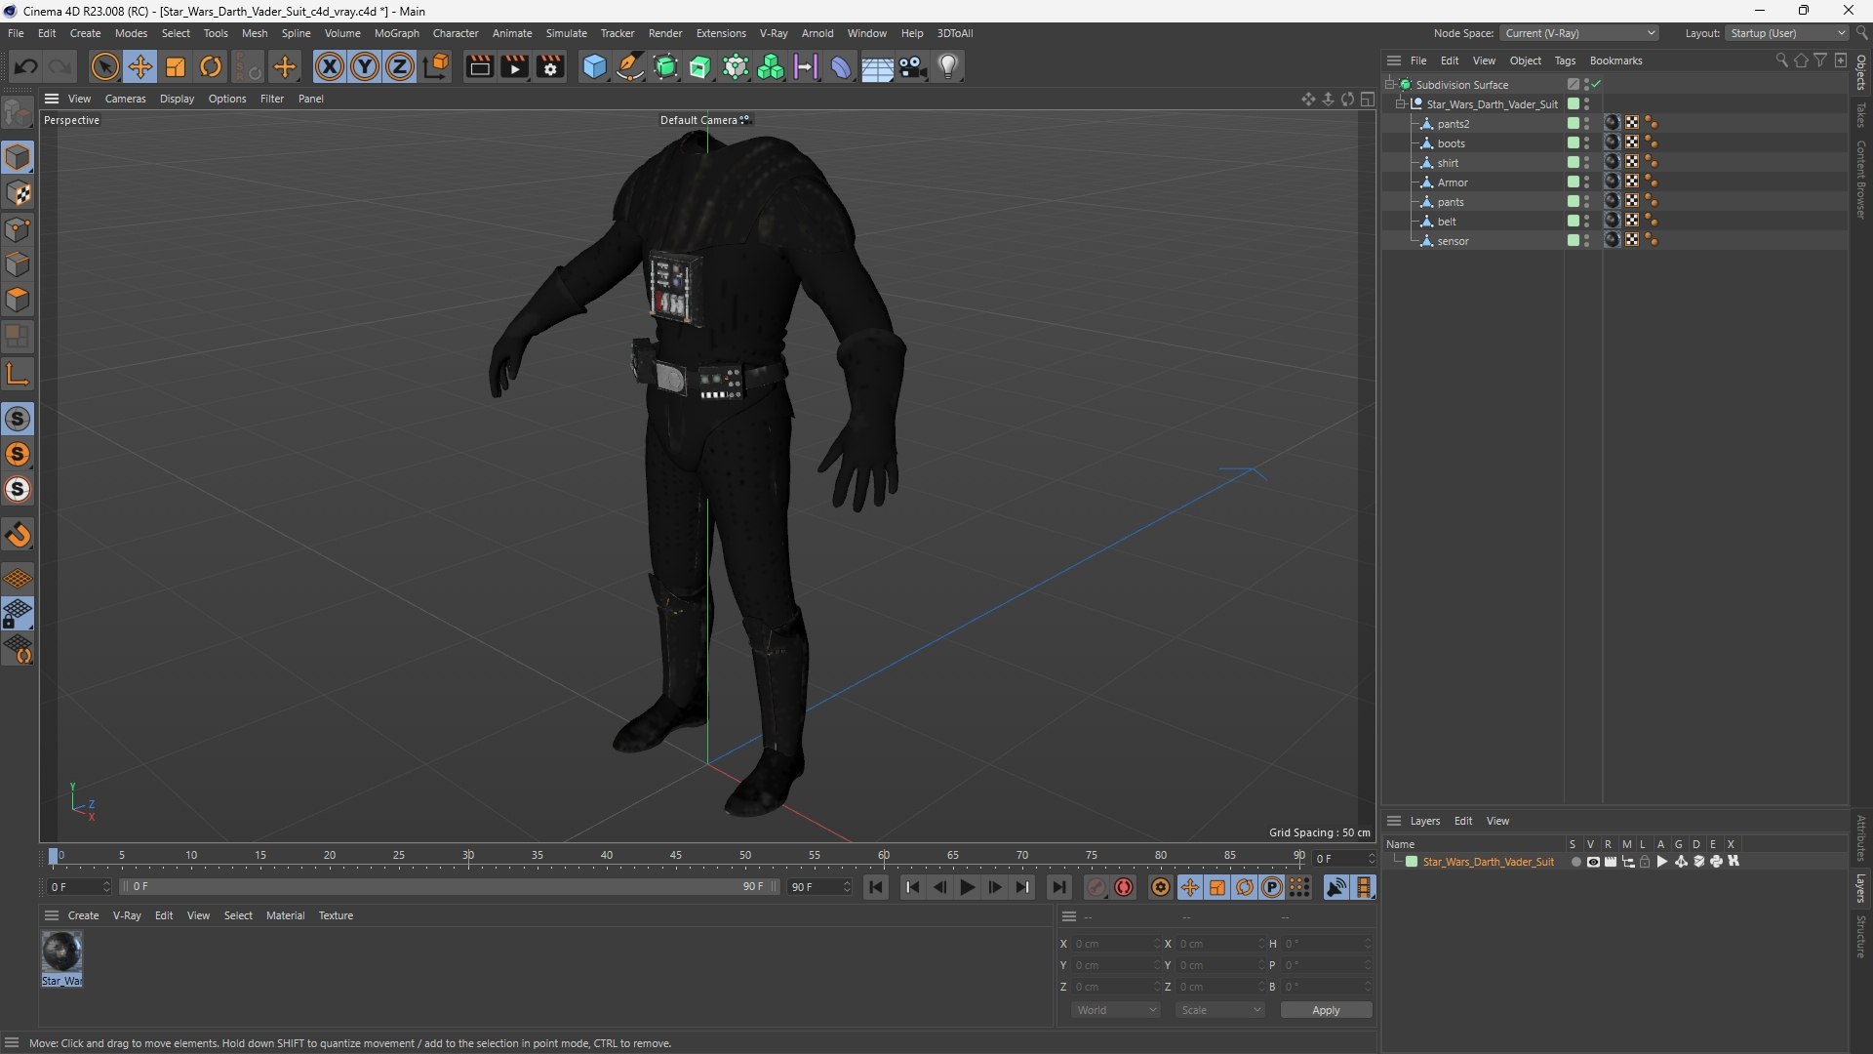Open the Material menu in material manager
This screenshot has width=1873, height=1054.
[x=285, y=915]
